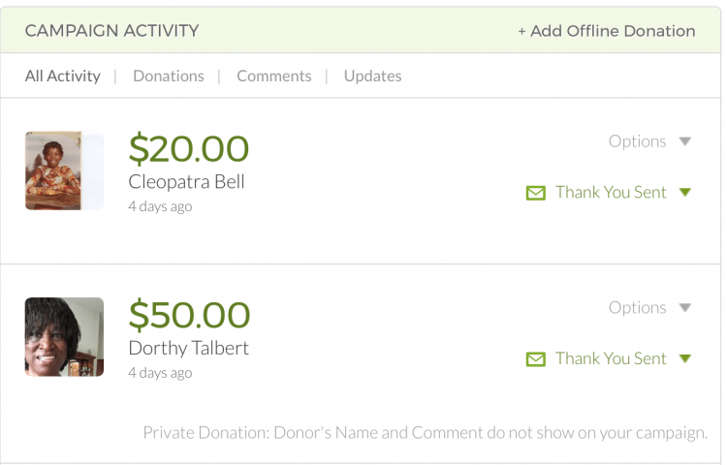Click the Add Offline Donation link

pyautogui.click(x=606, y=31)
